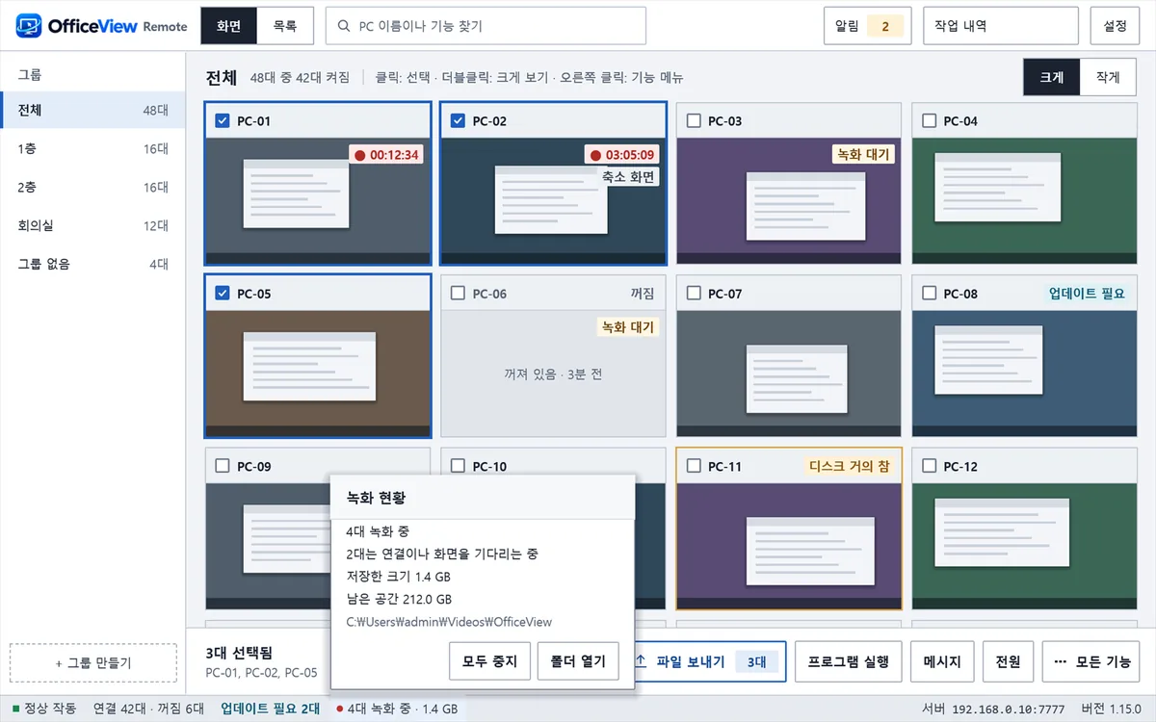Switch to the 목록 view tab
This screenshot has height=722, width=1156.
point(285,26)
